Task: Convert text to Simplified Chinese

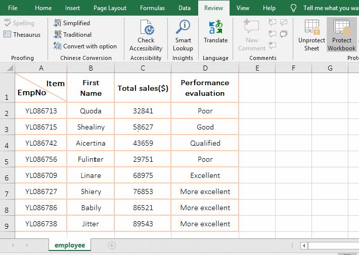Action: coord(72,23)
